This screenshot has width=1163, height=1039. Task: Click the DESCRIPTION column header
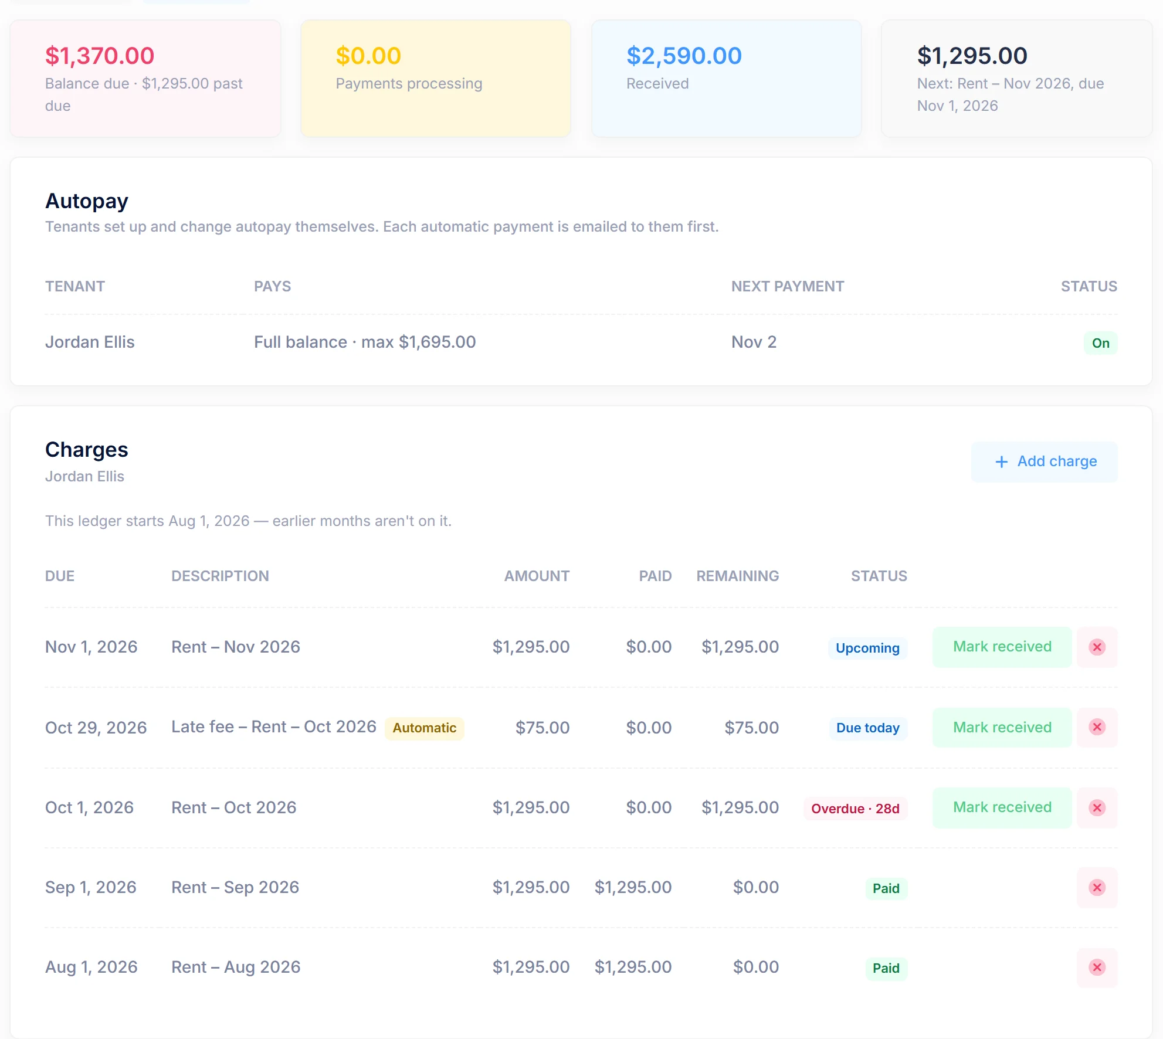pos(220,576)
